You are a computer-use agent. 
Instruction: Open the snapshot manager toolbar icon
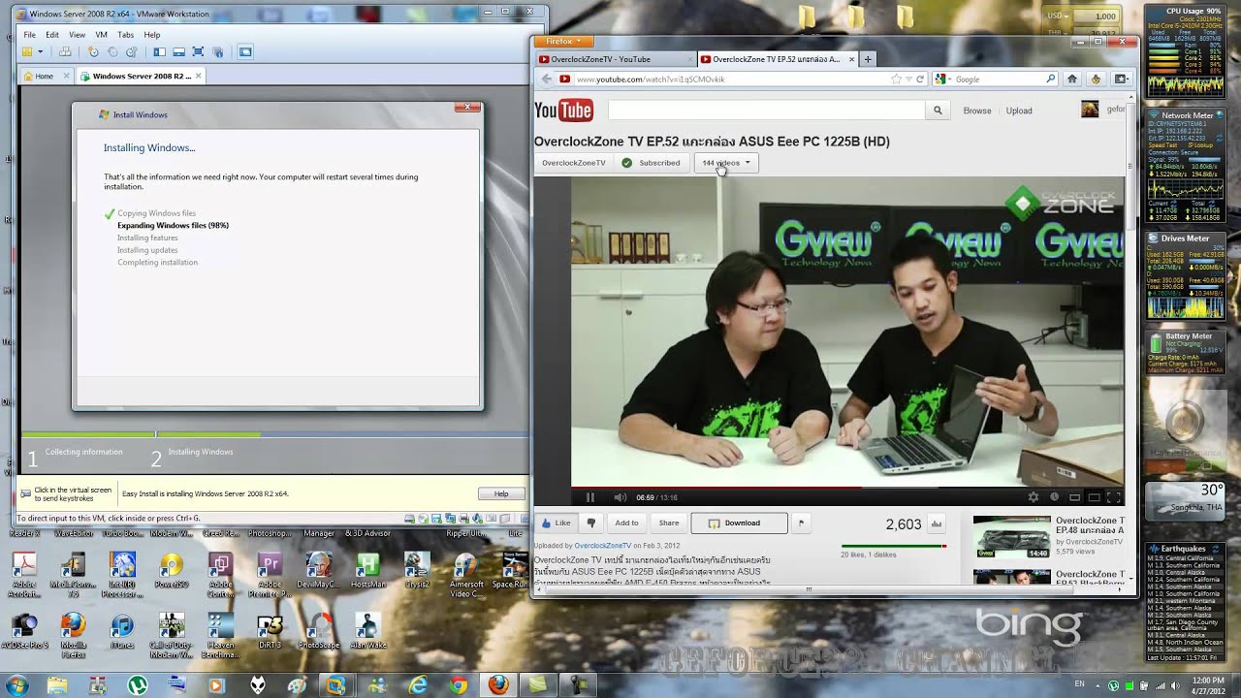(131, 51)
